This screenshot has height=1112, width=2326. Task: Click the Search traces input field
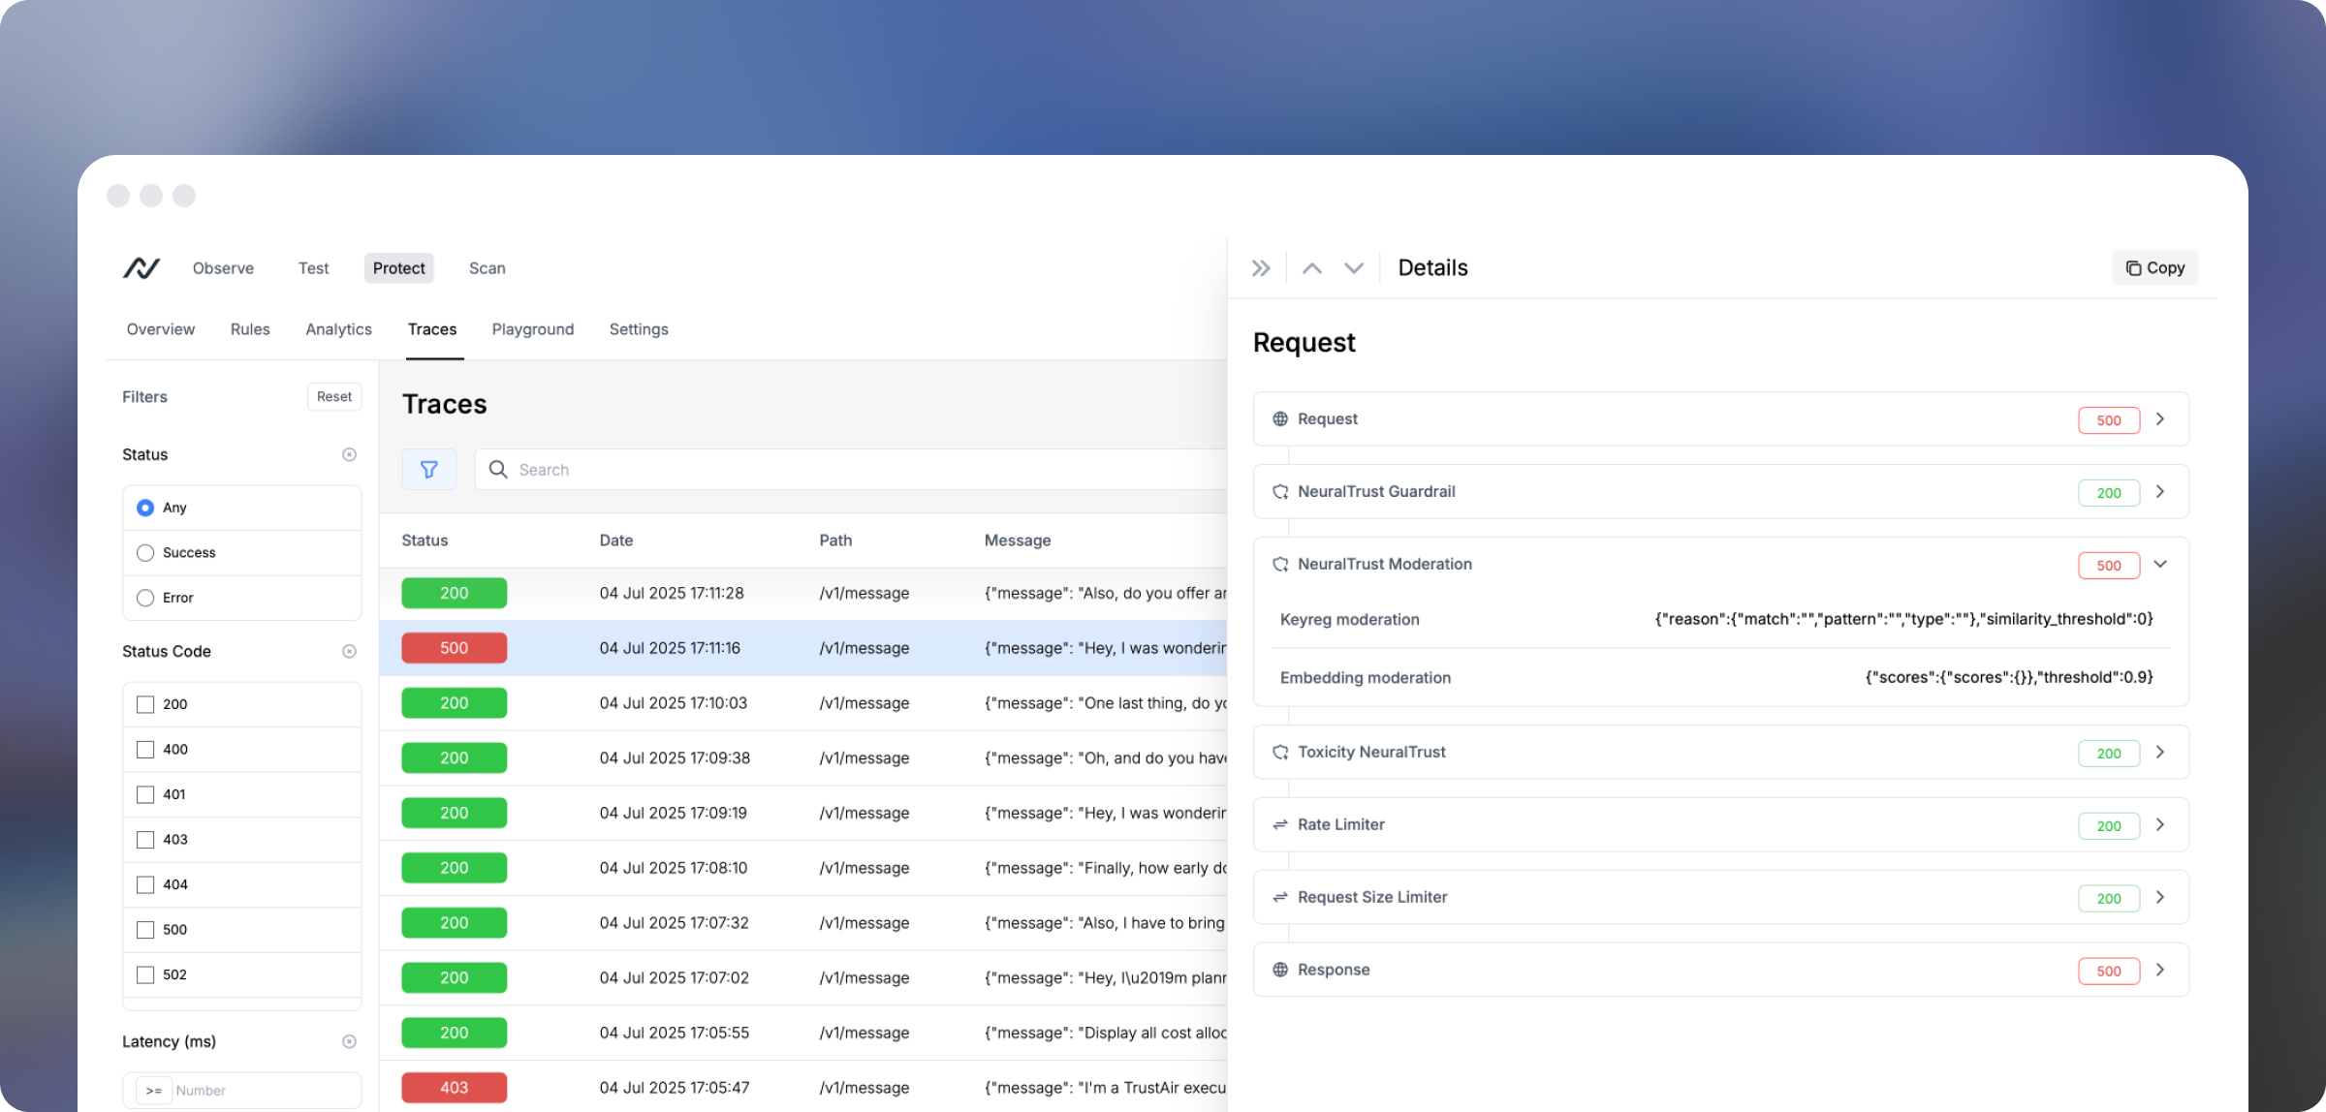pyautogui.click(x=851, y=470)
